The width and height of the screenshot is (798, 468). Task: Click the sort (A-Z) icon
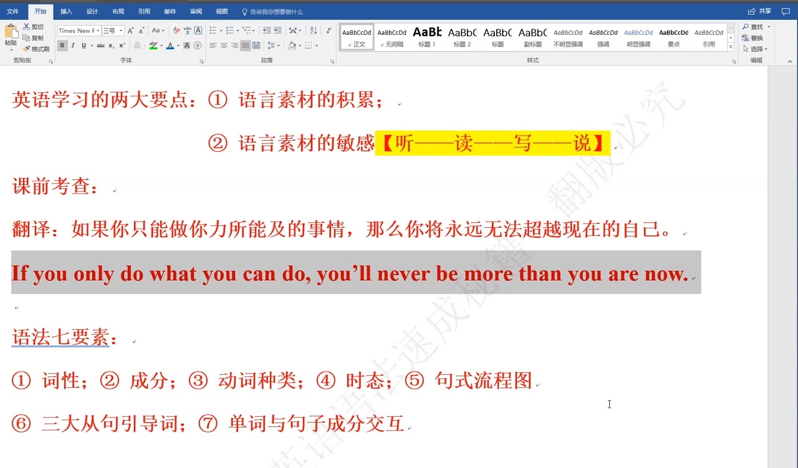pyautogui.click(x=314, y=30)
